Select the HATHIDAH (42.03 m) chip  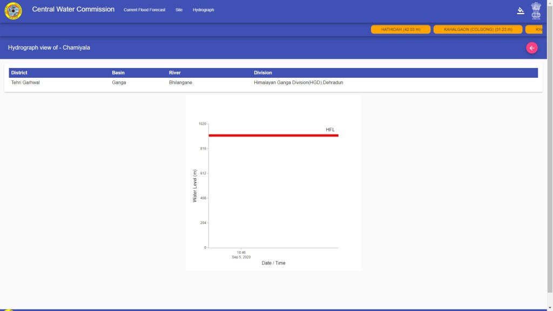click(x=400, y=29)
